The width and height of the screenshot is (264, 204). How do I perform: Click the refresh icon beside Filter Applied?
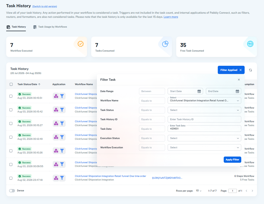[x=250, y=70]
